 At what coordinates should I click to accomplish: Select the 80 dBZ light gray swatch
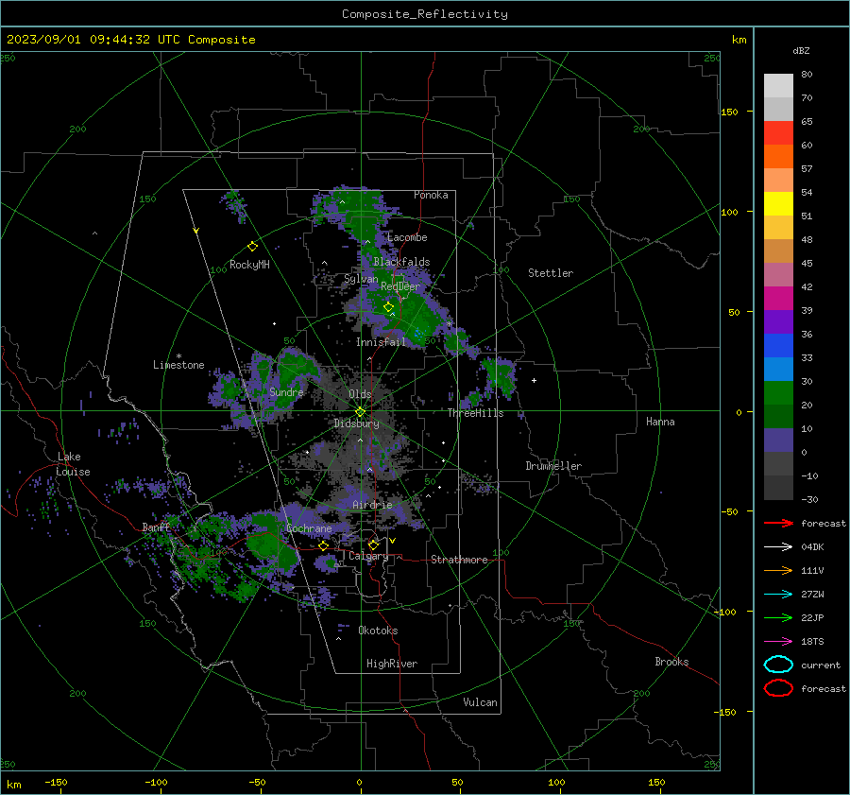click(778, 86)
